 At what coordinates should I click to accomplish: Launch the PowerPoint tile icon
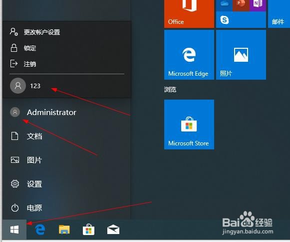(x=241, y=5)
